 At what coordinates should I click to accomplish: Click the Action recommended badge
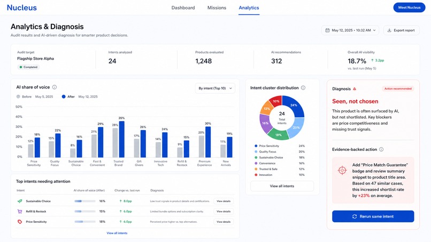(398, 88)
